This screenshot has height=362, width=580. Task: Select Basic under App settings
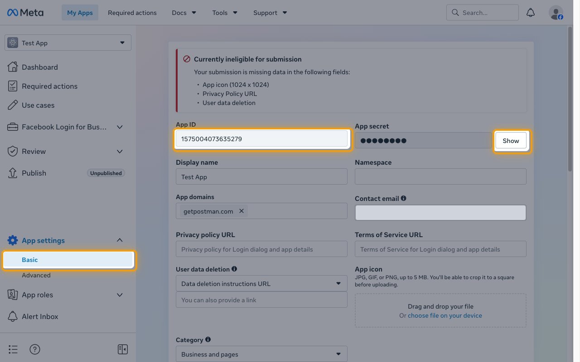point(69,260)
